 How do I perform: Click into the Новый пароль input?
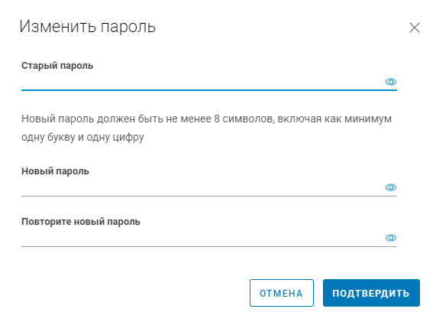pyautogui.click(x=203, y=187)
